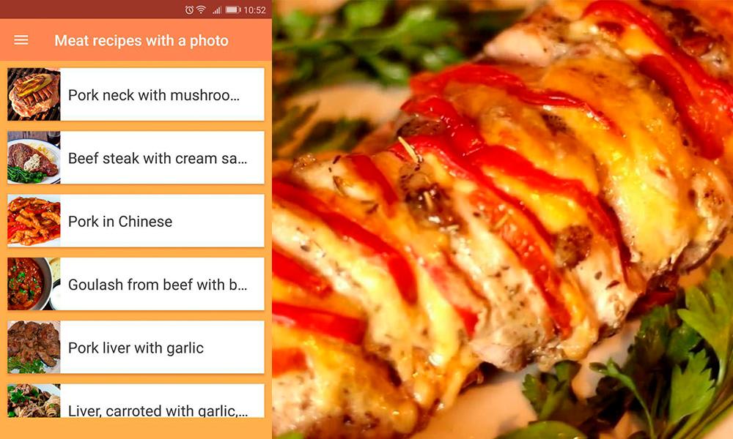The image size is (733, 439).
Task: Select the Pork in Chinese recipe
Action: [136, 221]
